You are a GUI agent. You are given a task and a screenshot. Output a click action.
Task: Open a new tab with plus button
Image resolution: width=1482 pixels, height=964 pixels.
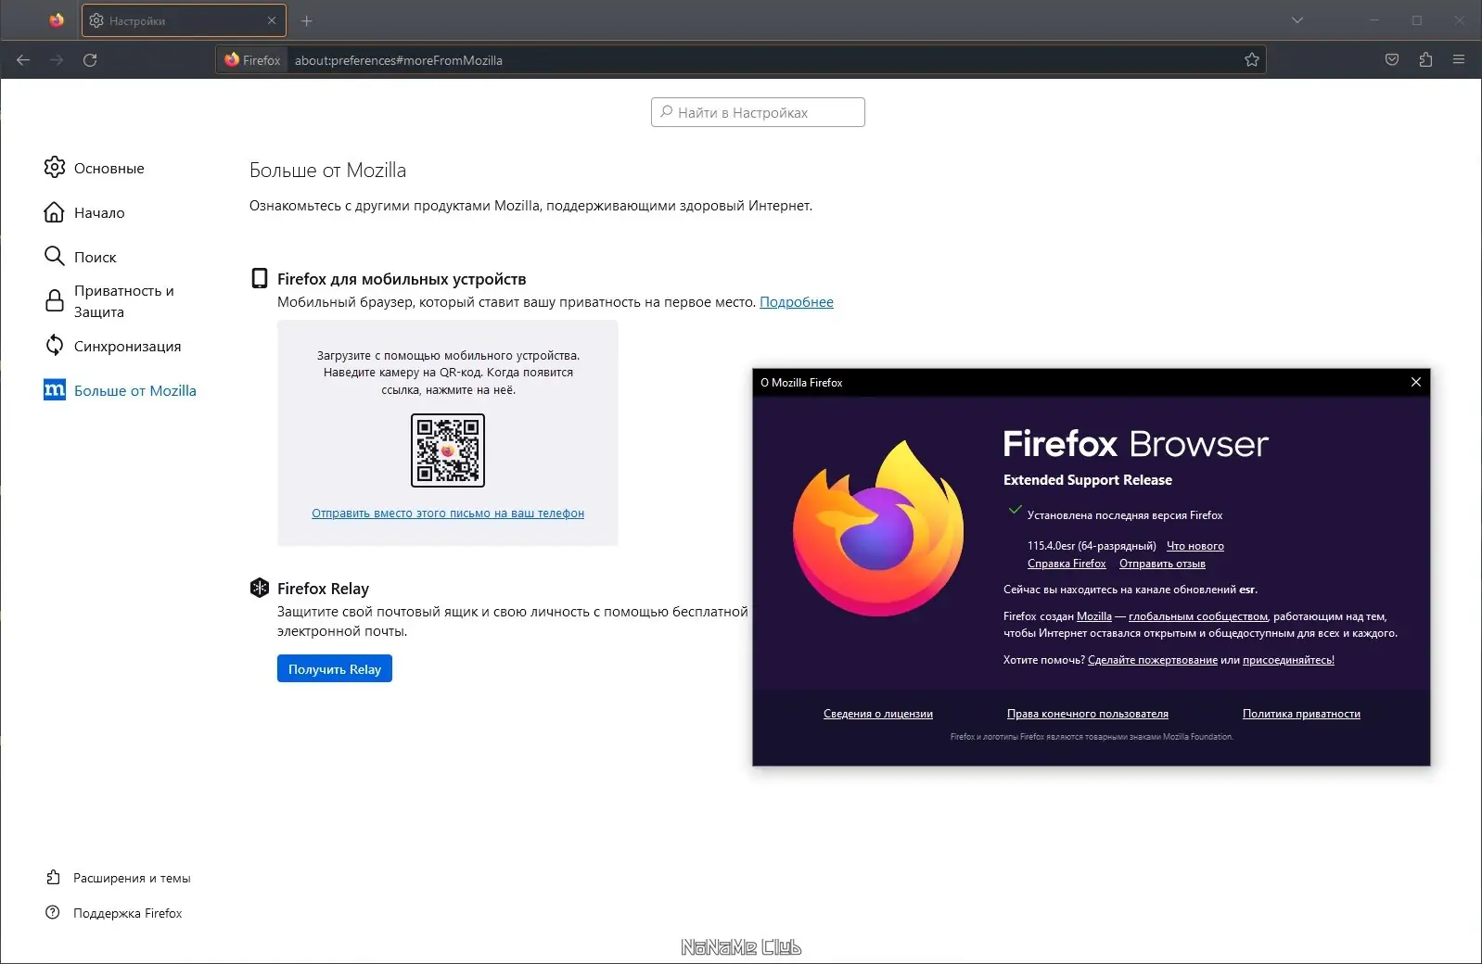307,20
